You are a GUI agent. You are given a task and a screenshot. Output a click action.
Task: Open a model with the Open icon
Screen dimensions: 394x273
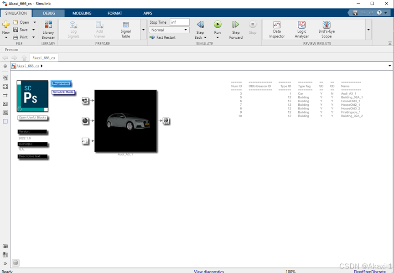pos(16,22)
